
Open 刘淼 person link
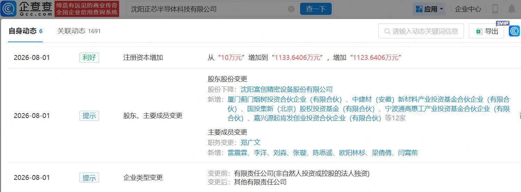coord(280,153)
